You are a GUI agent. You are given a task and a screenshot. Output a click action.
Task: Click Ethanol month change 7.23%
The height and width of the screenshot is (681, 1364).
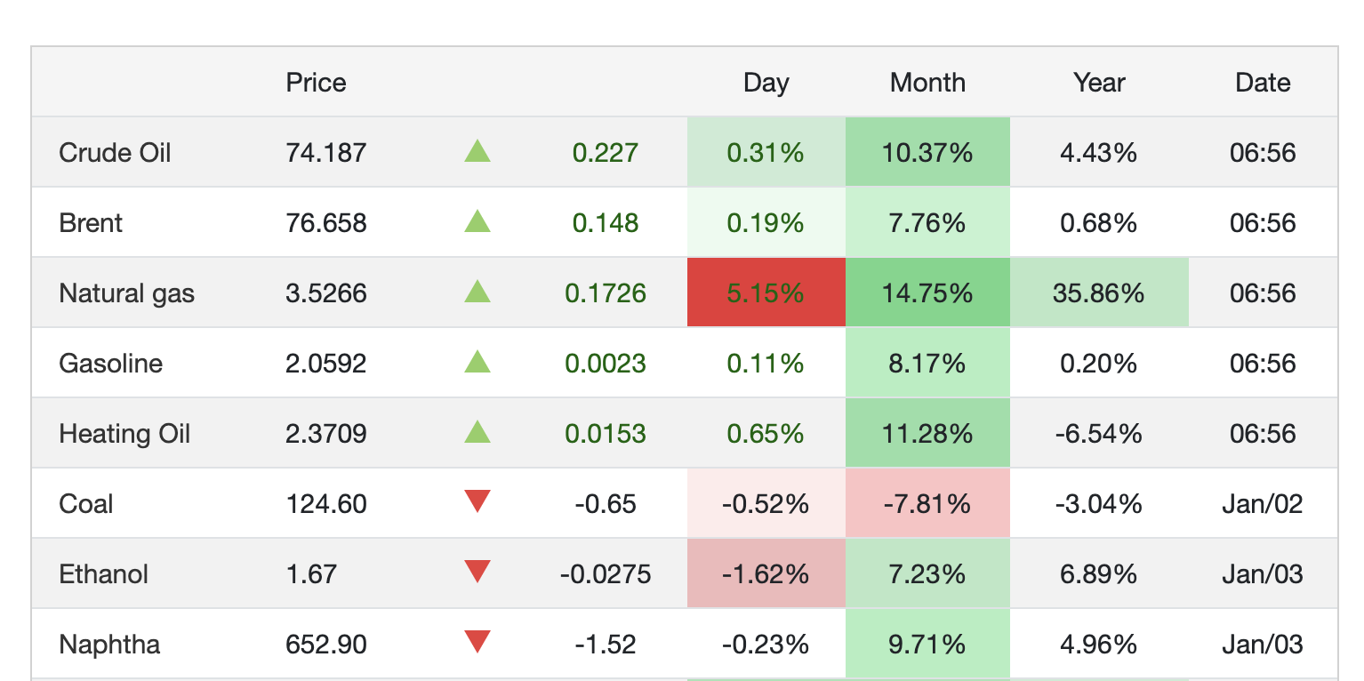[927, 574]
